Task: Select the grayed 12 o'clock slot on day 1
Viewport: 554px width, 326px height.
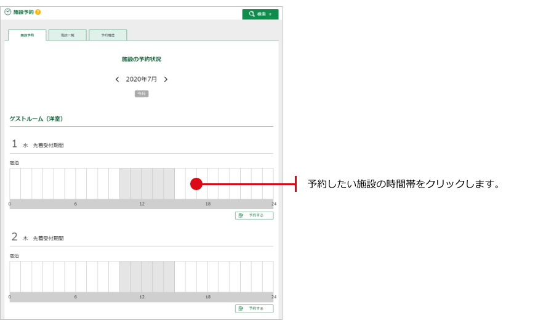Action: 147,184
